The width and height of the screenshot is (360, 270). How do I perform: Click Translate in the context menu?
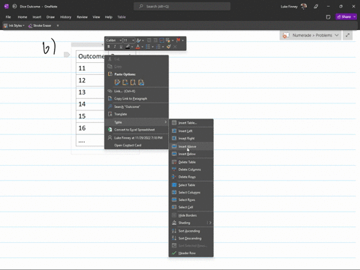tap(136, 114)
